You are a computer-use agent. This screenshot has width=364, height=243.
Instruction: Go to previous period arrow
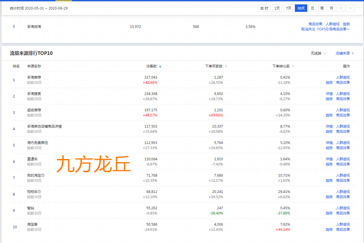coord(341,8)
